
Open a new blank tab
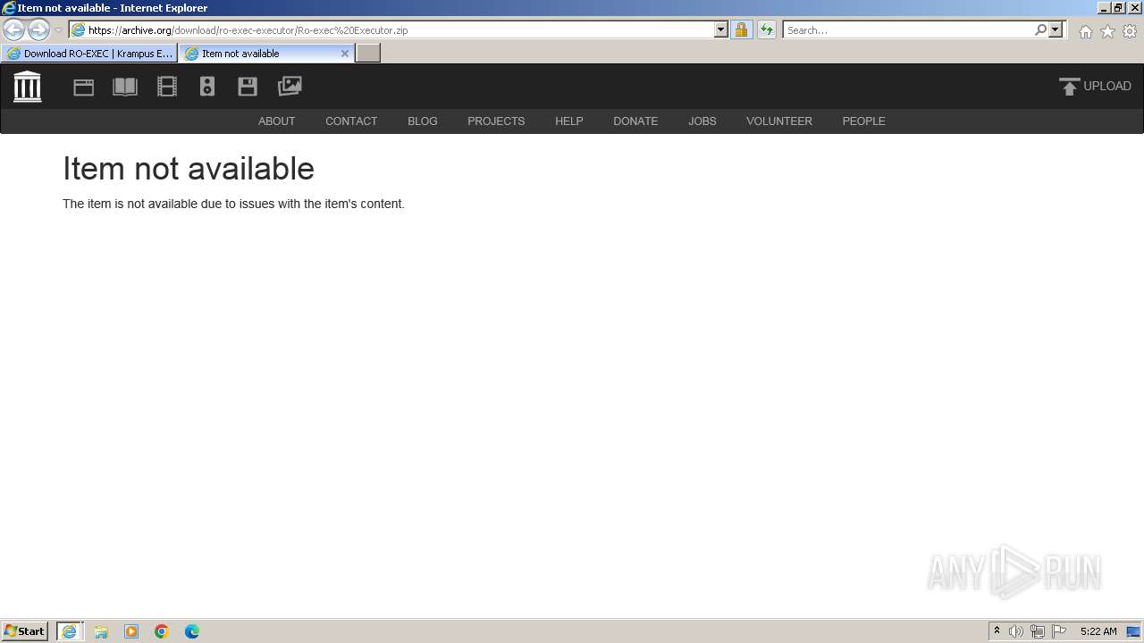[x=368, y=54]
